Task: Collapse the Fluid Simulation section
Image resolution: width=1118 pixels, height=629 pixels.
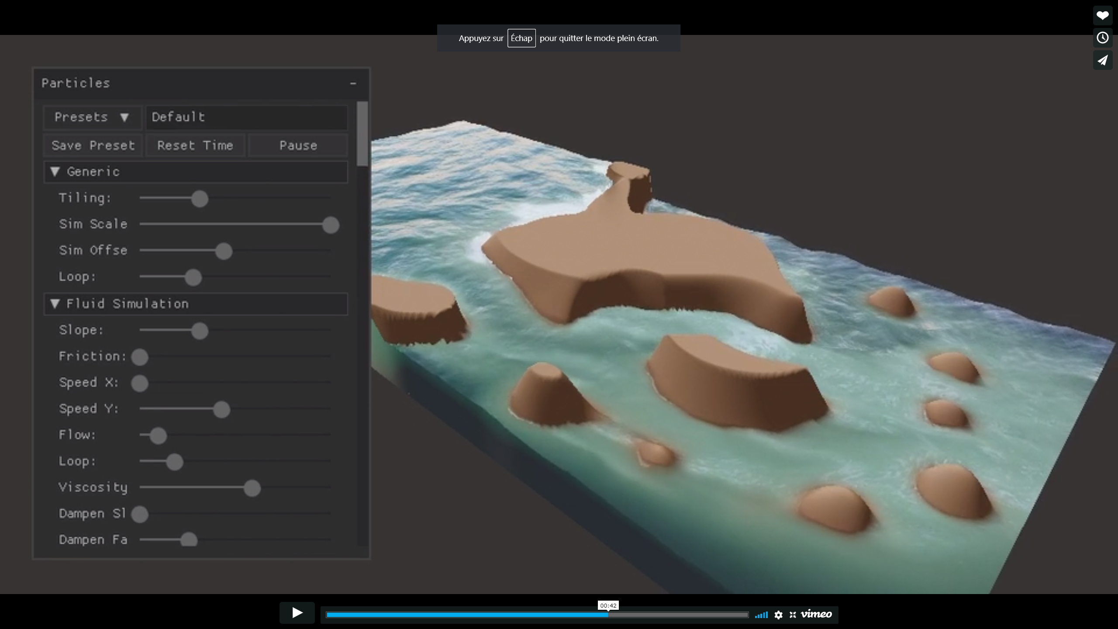Action: point(196,304)
